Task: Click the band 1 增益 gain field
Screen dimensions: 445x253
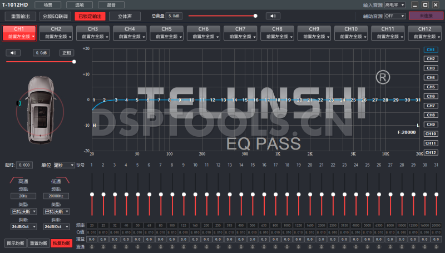Action: pyautogui.click(x=92, y=240)
